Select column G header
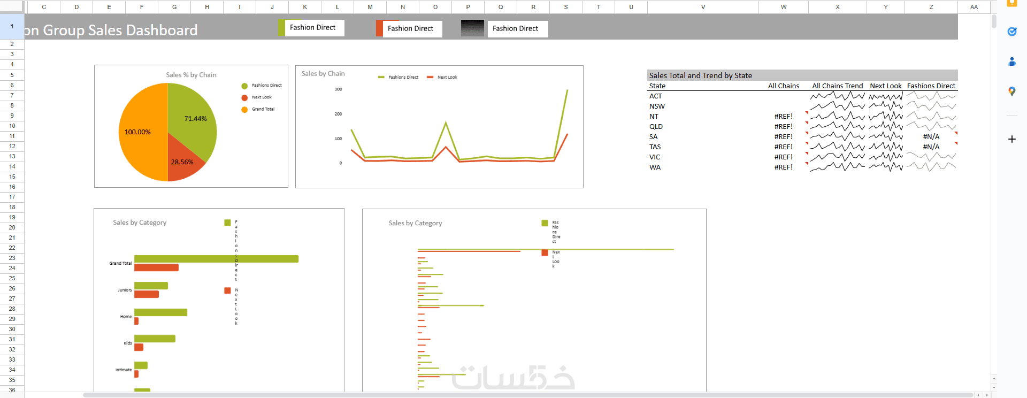 coord(174,7)
